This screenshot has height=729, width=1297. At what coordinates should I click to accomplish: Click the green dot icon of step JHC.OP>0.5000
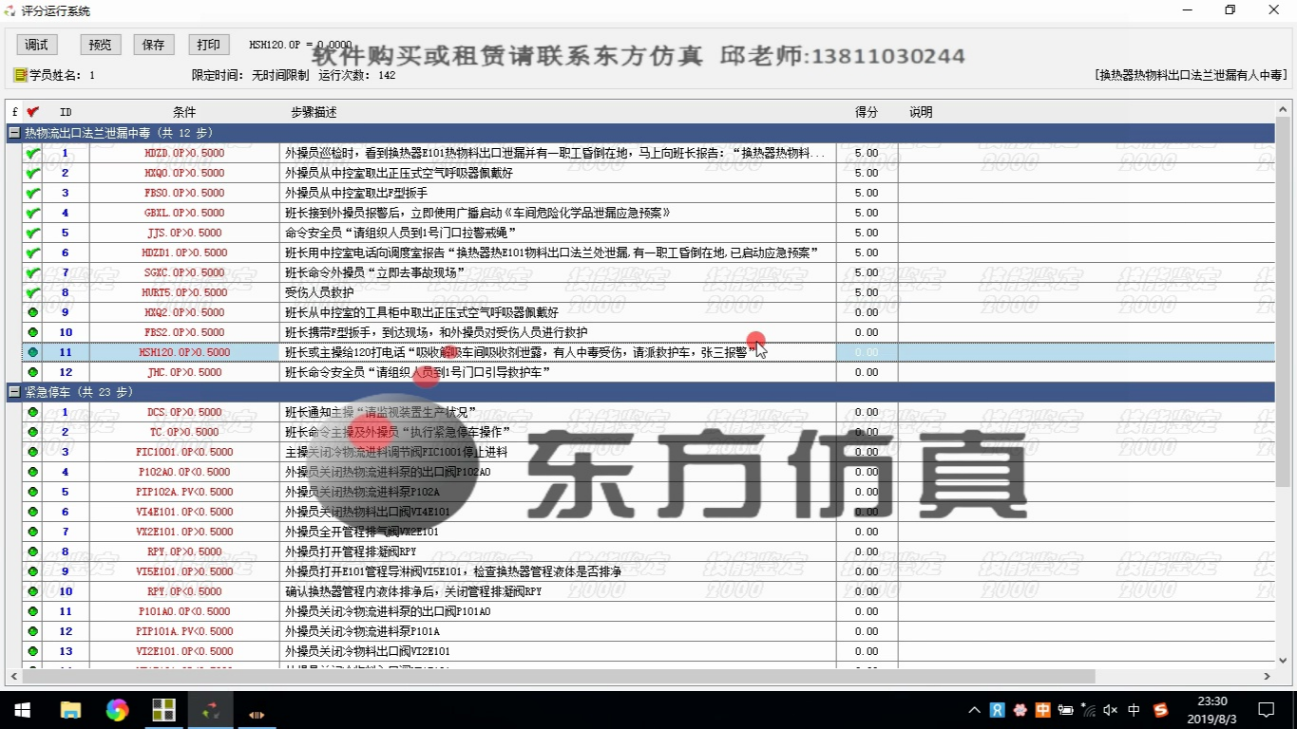pyautogui.click(x=33, y=372)
